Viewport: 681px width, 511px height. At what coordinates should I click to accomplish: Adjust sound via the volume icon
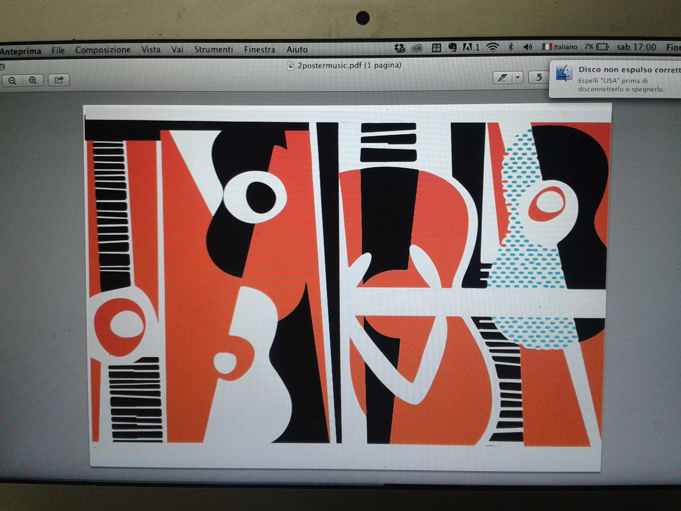pos(528,47)
